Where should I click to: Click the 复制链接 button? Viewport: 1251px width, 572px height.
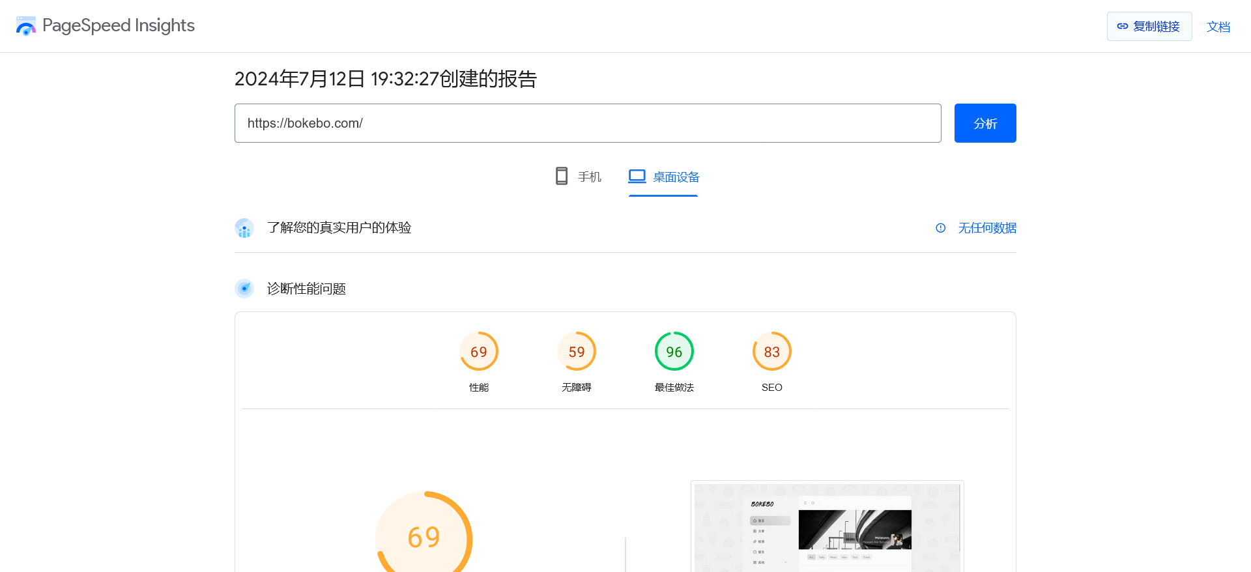pyautogui.click(x=1149, y=27)
